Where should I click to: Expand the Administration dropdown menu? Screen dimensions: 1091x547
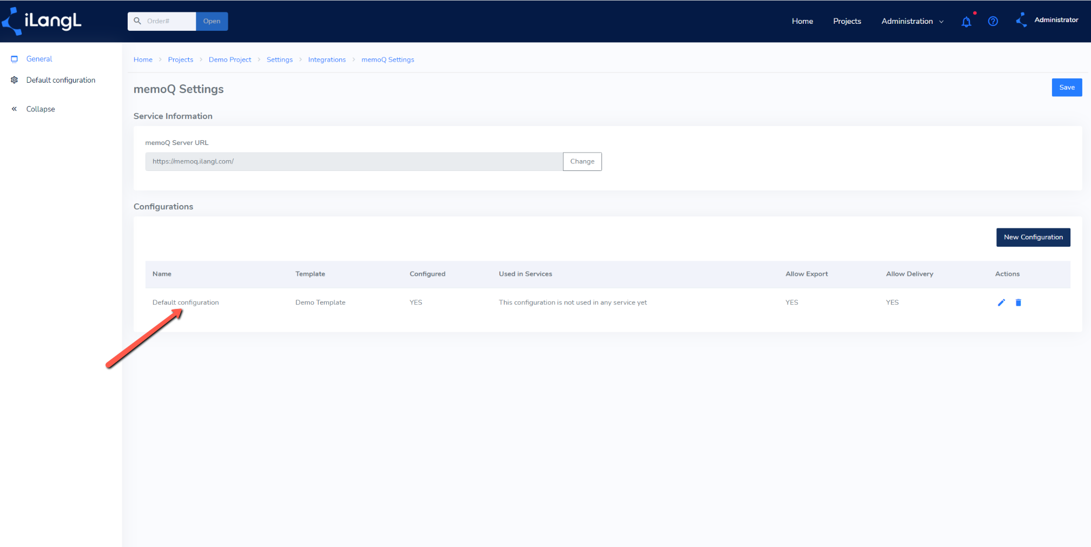click(x=913, y=21)
